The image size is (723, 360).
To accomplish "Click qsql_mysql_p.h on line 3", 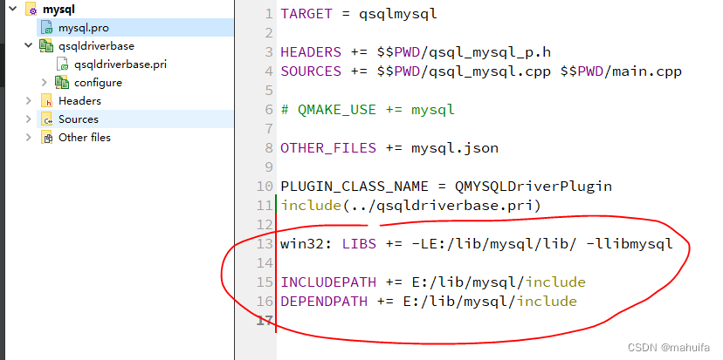I will 490,52.
